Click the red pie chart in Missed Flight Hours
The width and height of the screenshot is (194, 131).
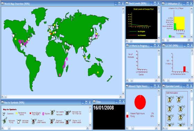(x=140, y=102)
